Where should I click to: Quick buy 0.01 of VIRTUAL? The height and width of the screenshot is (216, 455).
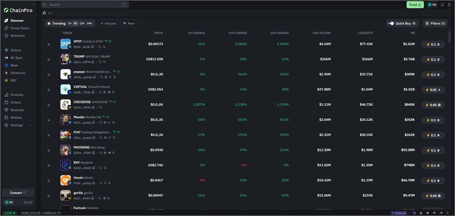pos(433,90)
